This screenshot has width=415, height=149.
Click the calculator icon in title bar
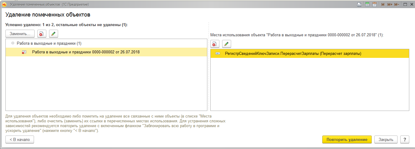pos(367,4)
